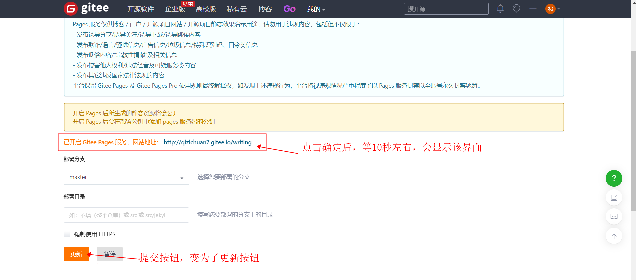Expand the 我的 dropdown menu
The image size is (636, 280).
point(316,9)
